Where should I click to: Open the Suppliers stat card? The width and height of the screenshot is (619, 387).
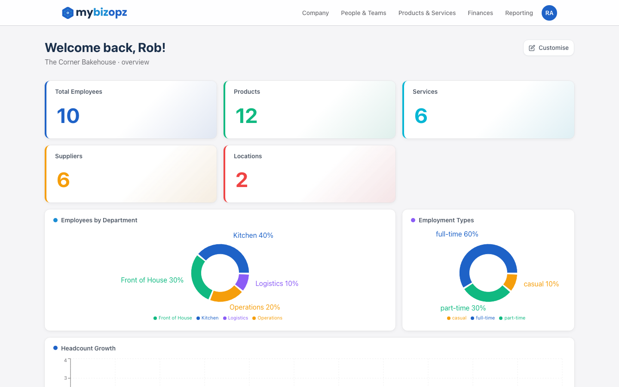pos(131,174)
